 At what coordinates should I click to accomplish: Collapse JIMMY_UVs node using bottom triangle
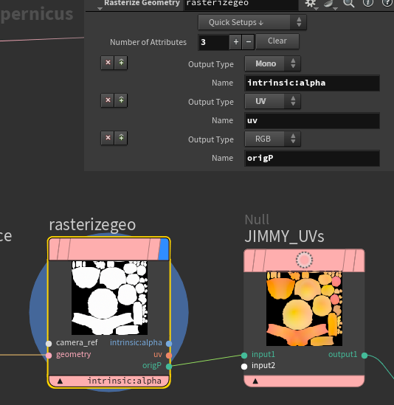[x=255, y=381]
